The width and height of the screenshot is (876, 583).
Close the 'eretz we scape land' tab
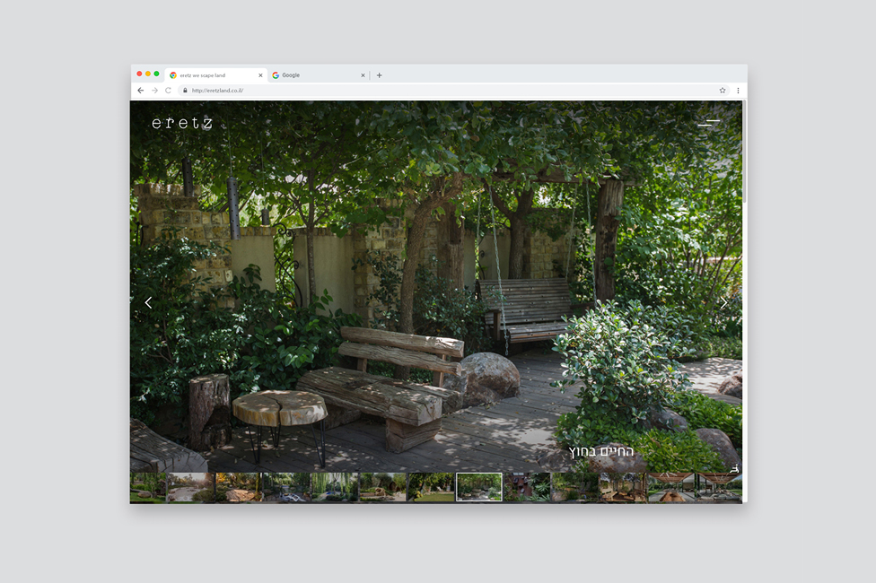[260, 74]
